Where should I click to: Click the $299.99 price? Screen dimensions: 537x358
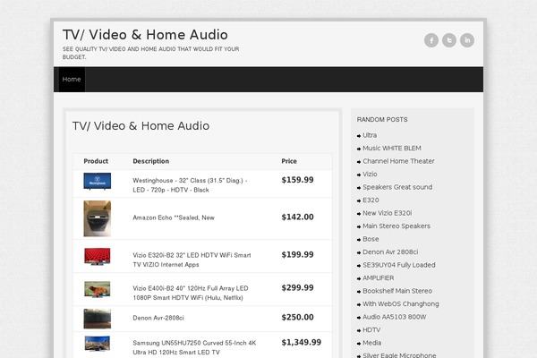(x=297, y=288)
